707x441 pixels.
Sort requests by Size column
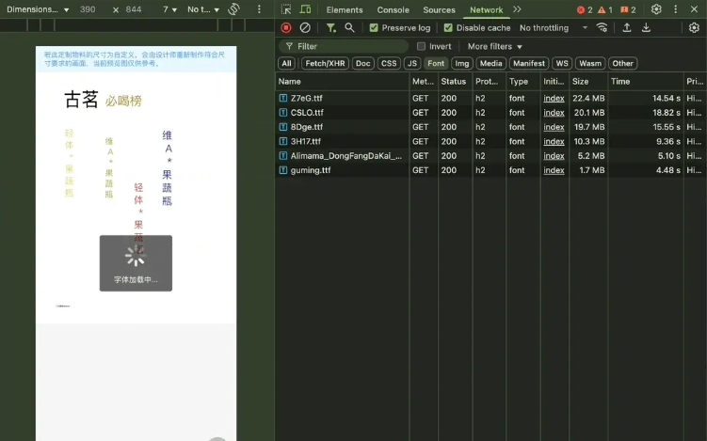click(x=588, y=82)
